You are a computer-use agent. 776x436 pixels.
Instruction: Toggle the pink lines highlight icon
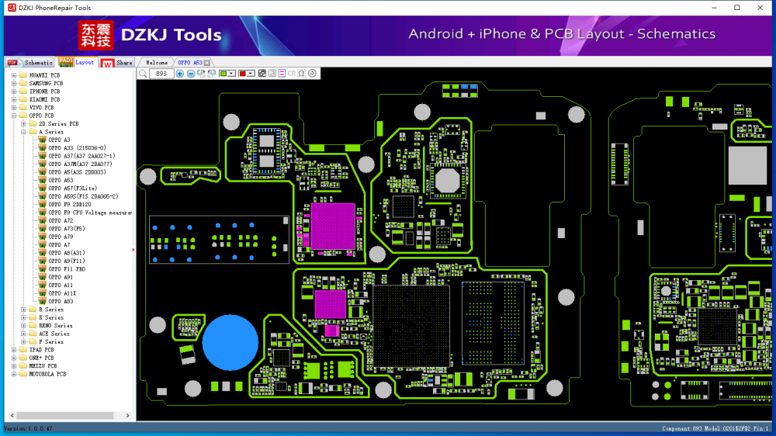282,74
